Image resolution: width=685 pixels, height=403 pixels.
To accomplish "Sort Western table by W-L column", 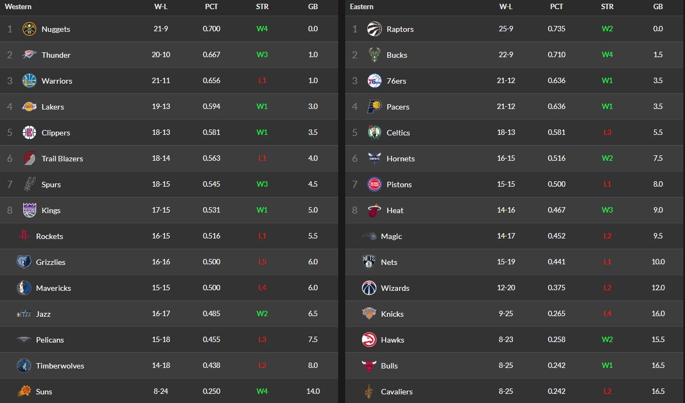I will (161, 6).
